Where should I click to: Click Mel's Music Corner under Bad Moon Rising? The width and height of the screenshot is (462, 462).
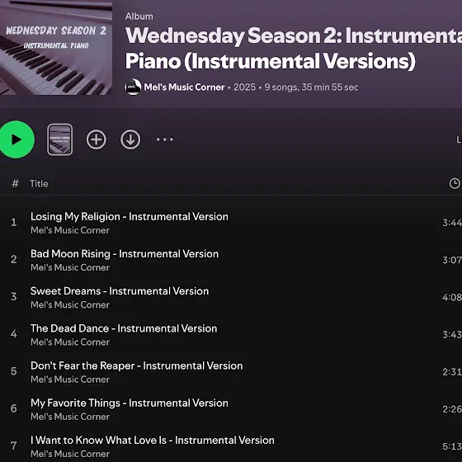(70, 267)
